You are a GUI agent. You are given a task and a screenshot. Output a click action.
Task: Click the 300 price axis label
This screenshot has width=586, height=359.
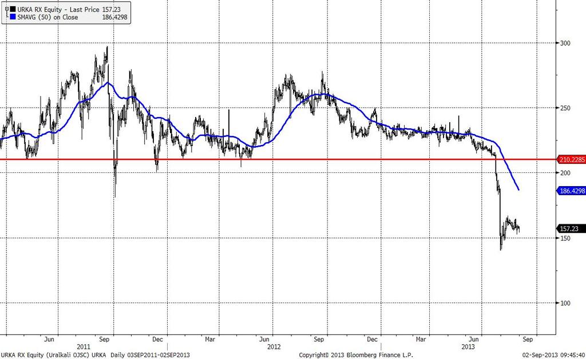click(565, 43)
